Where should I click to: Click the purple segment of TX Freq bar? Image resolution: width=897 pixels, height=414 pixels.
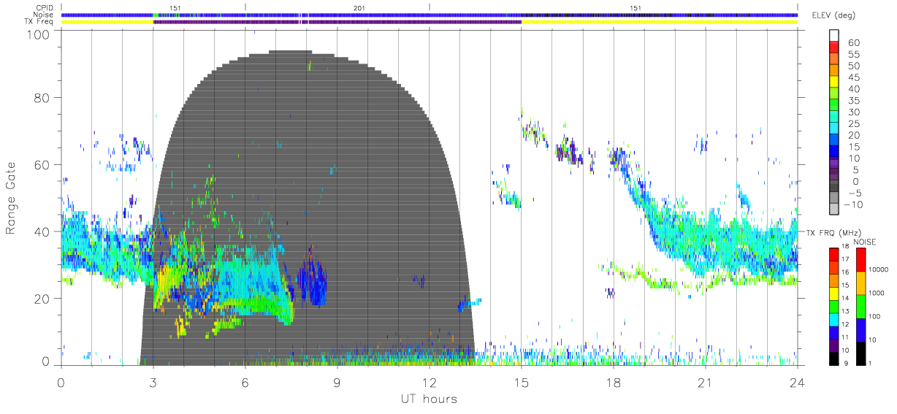pos(337,22)
